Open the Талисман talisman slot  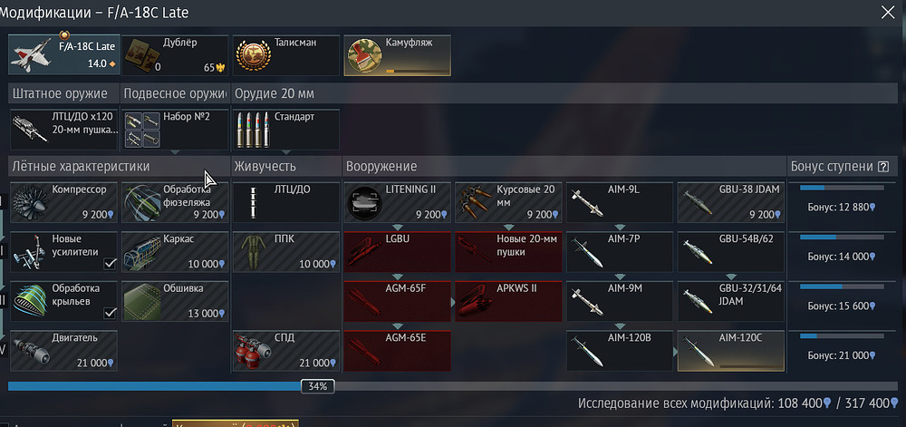point(286,55)
